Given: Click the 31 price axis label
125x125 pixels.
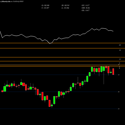Looking at the screenshot, I should (119, 75).
